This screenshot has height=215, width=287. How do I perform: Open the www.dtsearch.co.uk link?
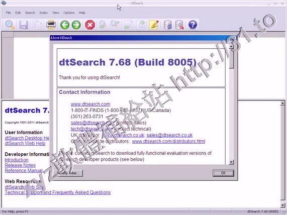click(x=123, y=135)
